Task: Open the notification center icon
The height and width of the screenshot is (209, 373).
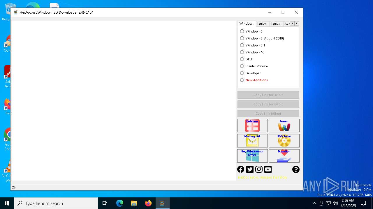Action: tap(363, 203)
